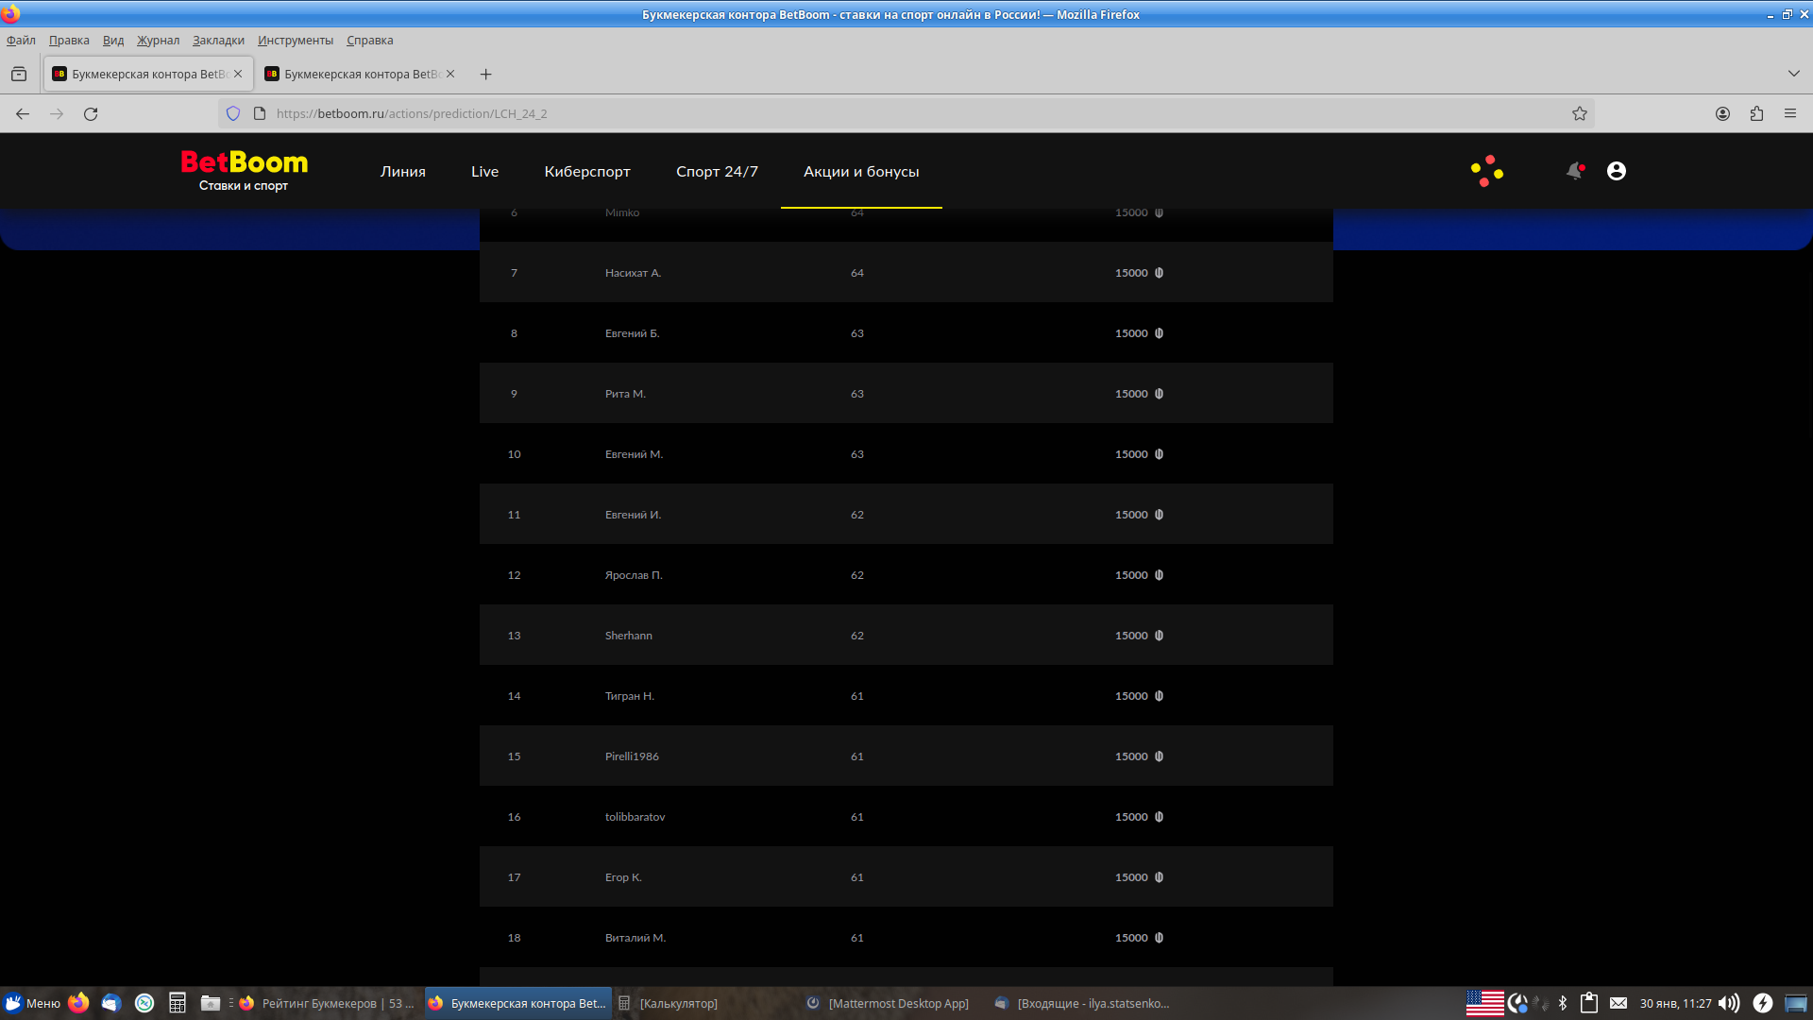Open the user profile icon
Image resolution: width=1813 pixels, height=1020 pixels.
tap(1617, 171)
